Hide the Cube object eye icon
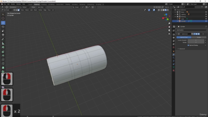This screenshot has width=208, height=117. click(206, 19)
